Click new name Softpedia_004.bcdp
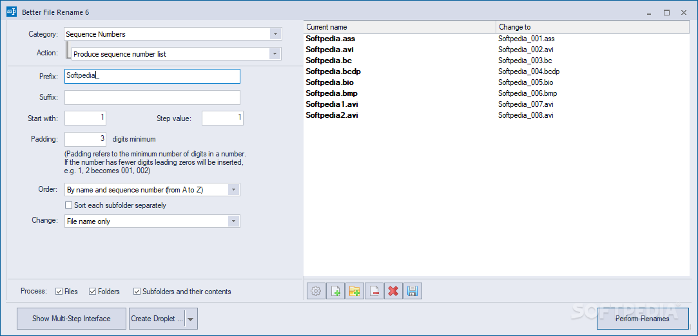Screen dimensions: 698x336 (529, 71)
